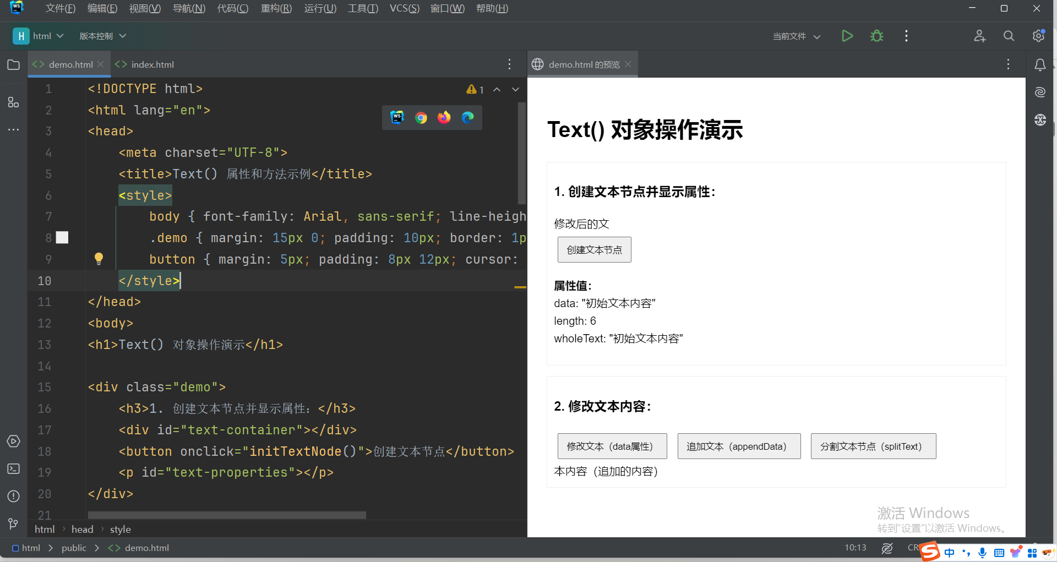Image resolution: width=1057 pixels, height=562 pixels.
Task: Open the debug tool via the bug icon
Action: (876, 36)
